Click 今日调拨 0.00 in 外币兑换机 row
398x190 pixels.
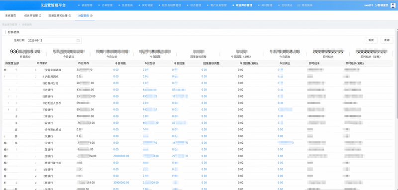click(x=116, y=129)
